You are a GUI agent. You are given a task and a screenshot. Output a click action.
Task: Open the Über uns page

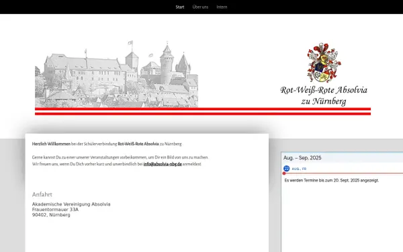coord(200,7)
